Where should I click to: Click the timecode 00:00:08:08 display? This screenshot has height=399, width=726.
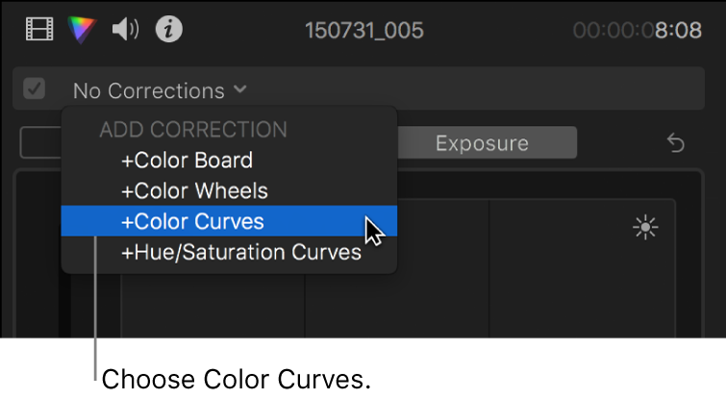638,31
